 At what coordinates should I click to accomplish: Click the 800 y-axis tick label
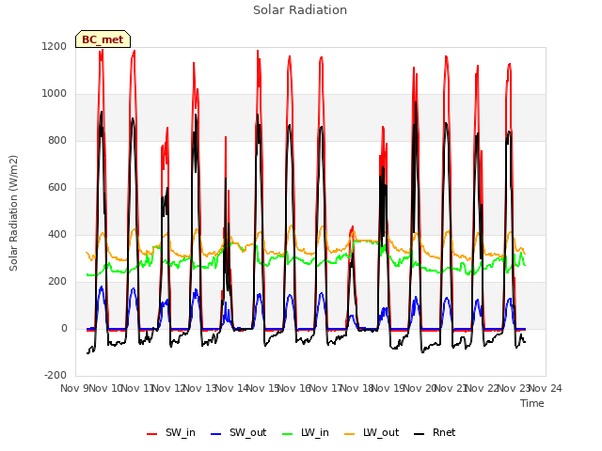coord(57,140)
